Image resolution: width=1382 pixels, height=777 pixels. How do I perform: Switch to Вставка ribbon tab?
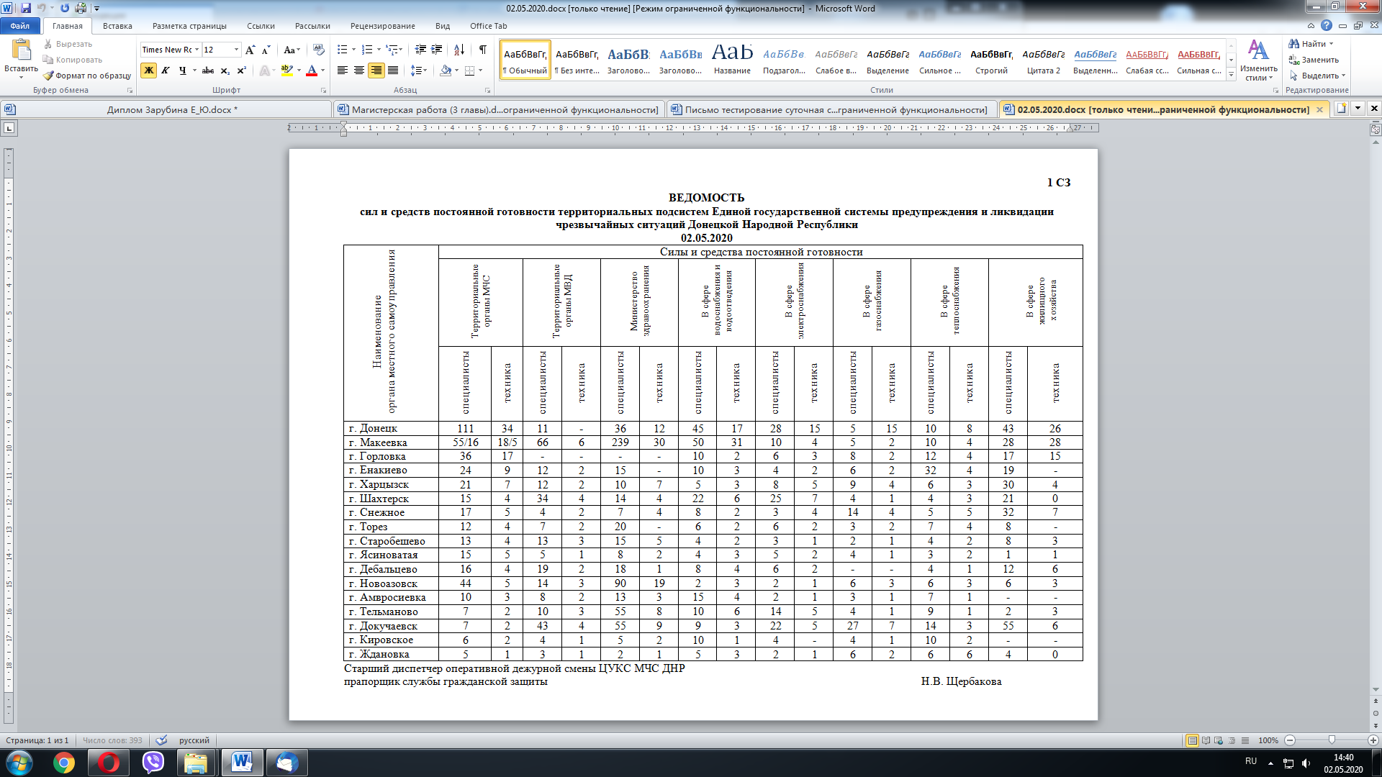point(117,26)
